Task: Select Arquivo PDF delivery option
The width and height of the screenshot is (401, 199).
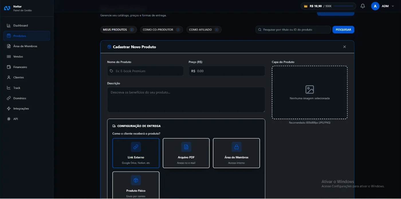Action: point(186,153)
